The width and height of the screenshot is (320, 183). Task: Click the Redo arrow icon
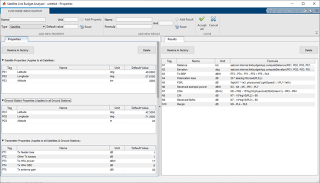(299, 11)
